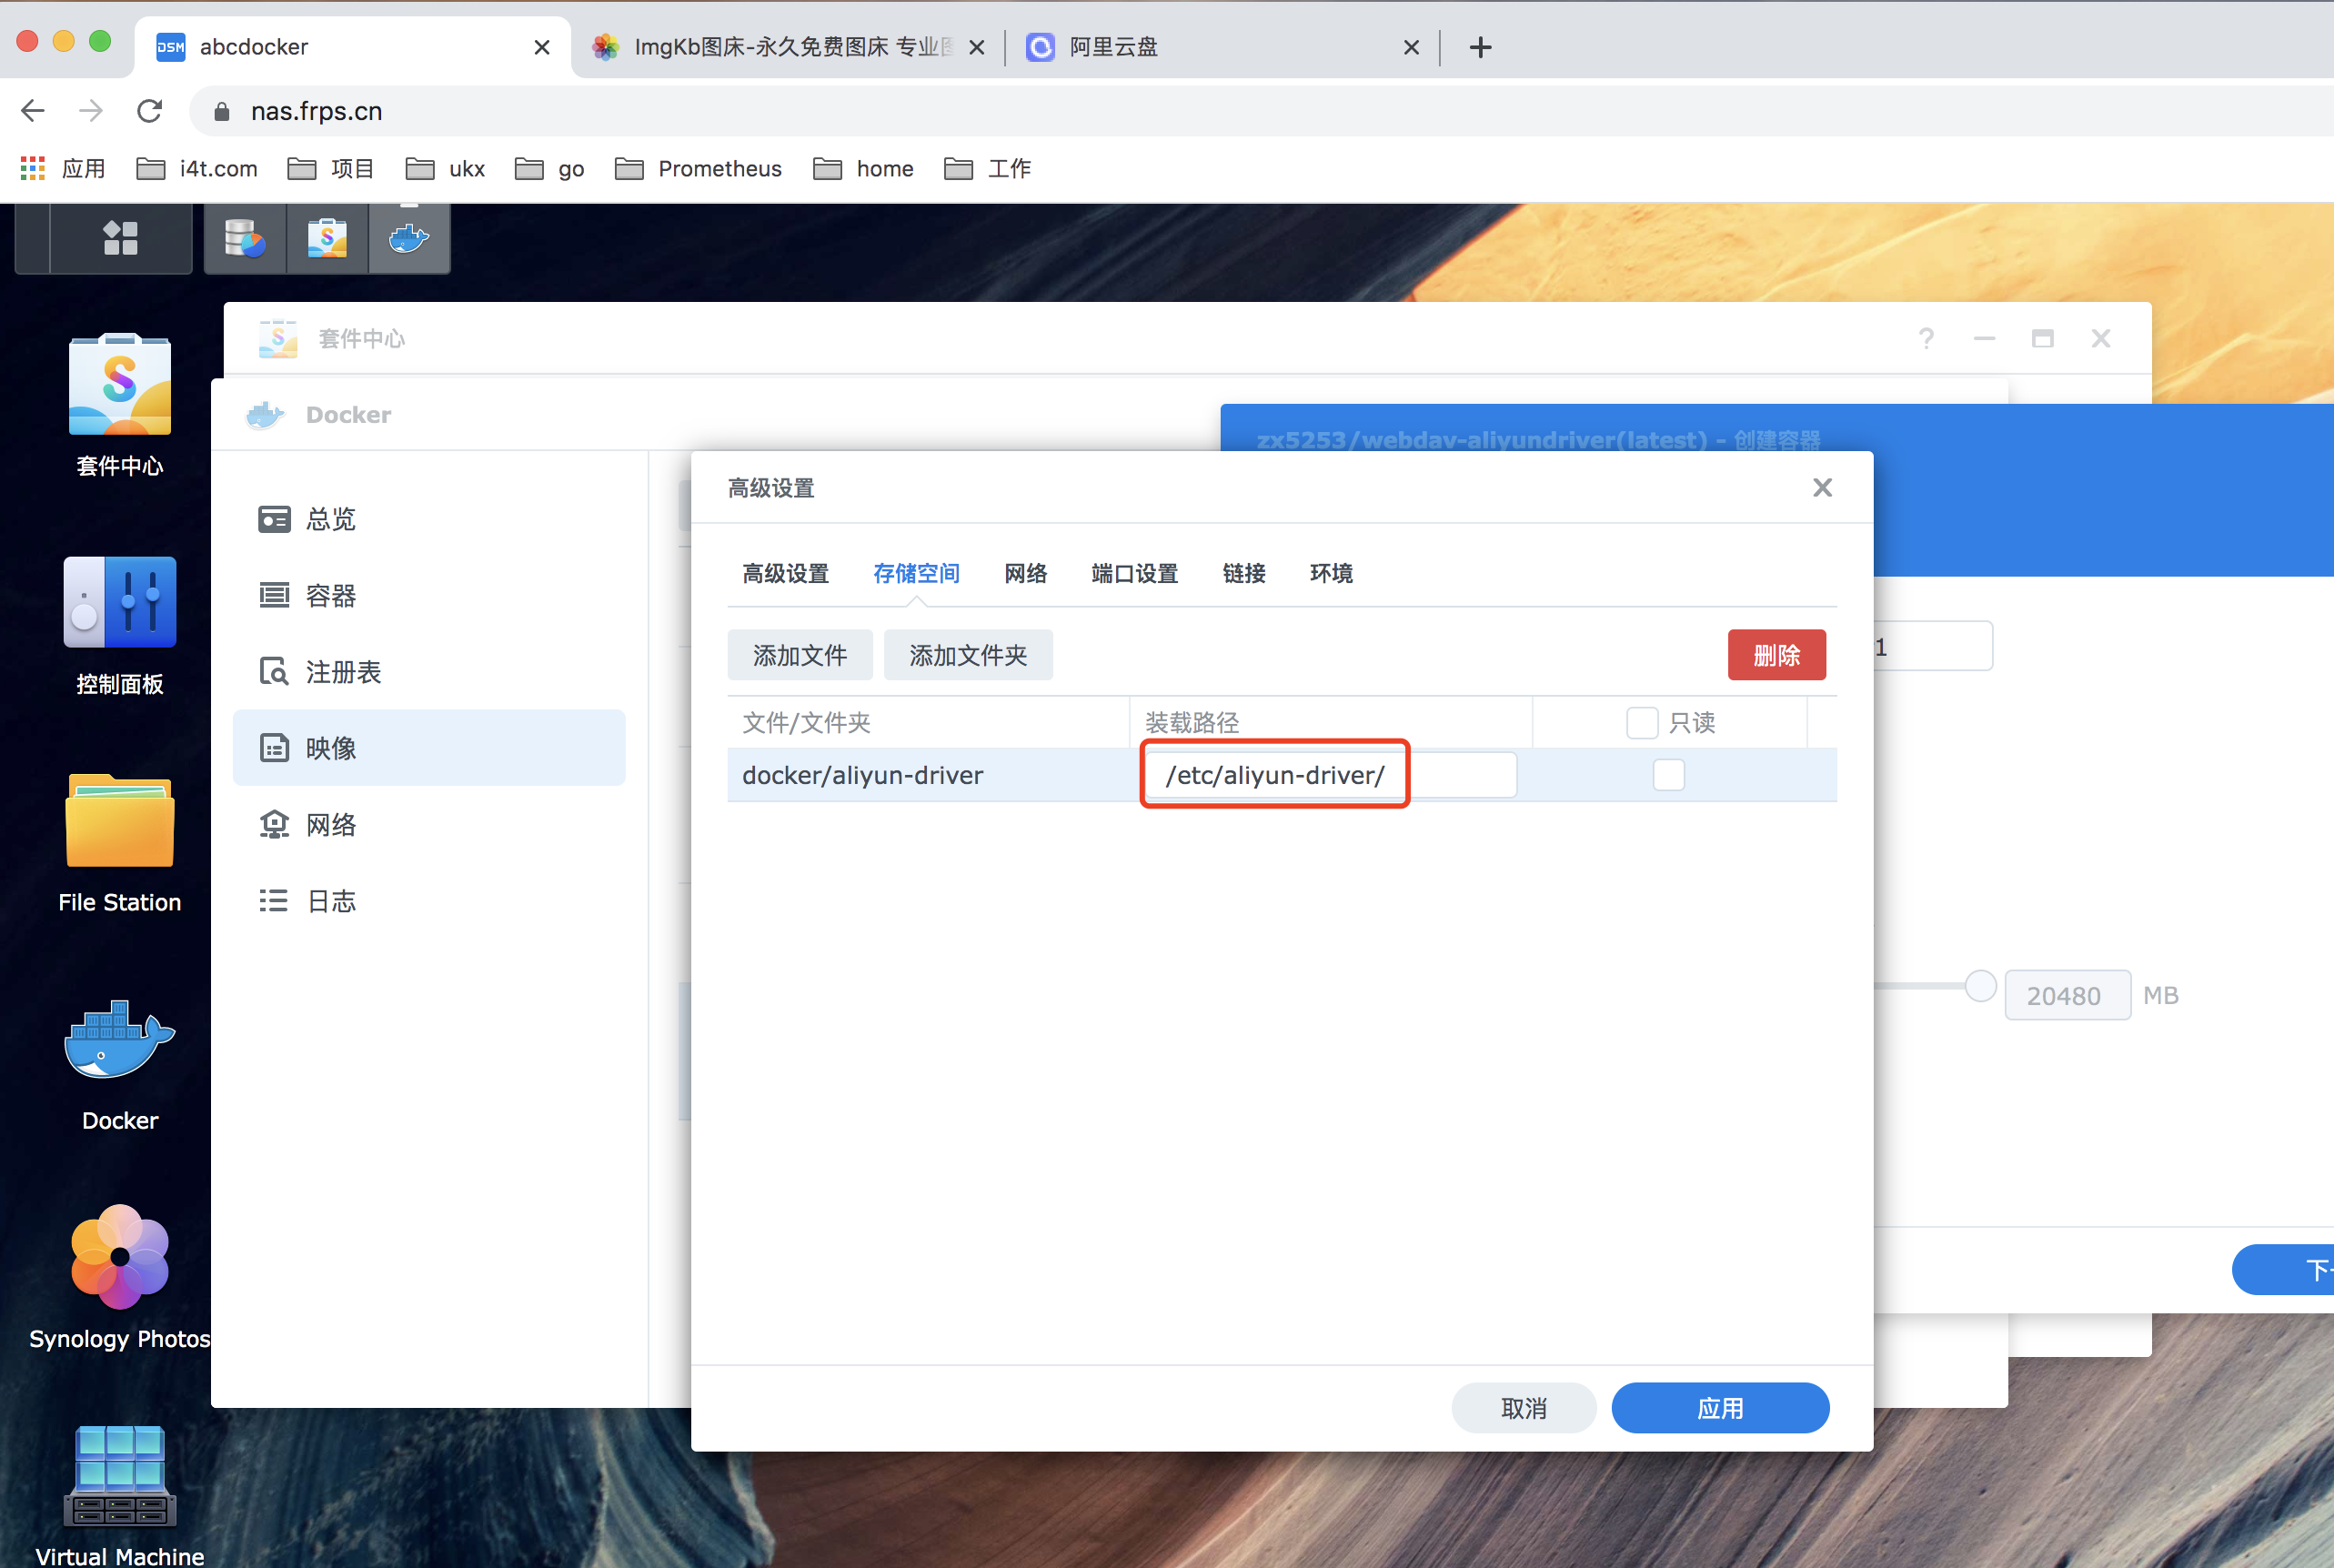The height and width of the screenshot is (1568, 2334).
Task: Open 套件中心 desktop icon
Action: click(120, 405)
